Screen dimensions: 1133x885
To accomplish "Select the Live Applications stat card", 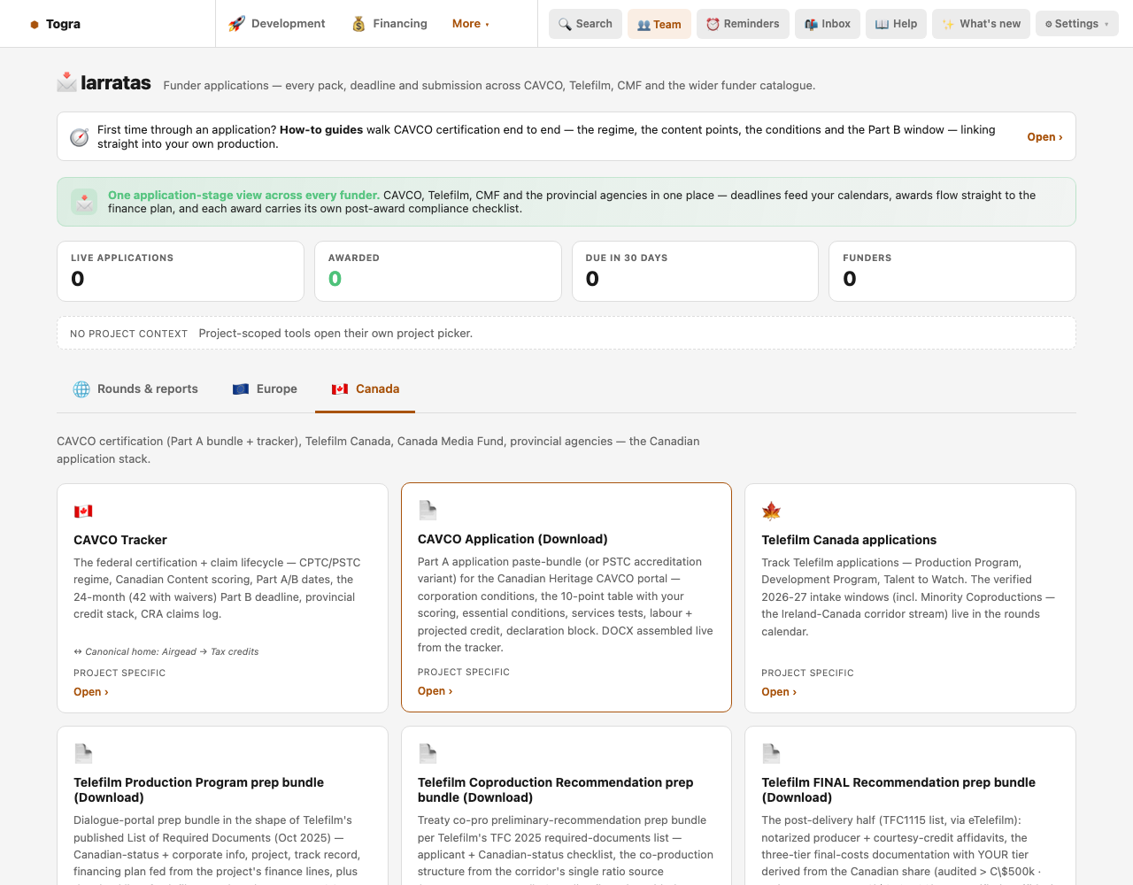I will coord(181,271).
